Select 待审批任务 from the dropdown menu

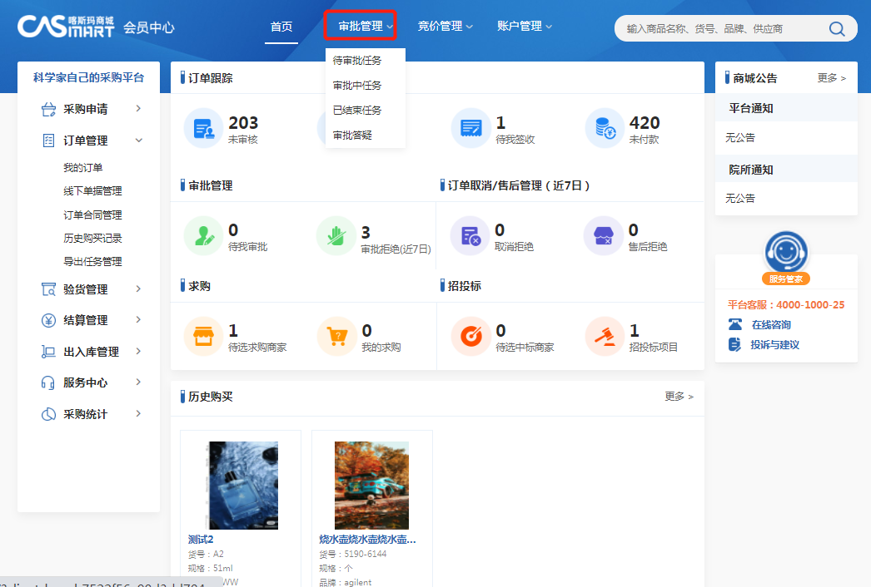click(357, 61)
